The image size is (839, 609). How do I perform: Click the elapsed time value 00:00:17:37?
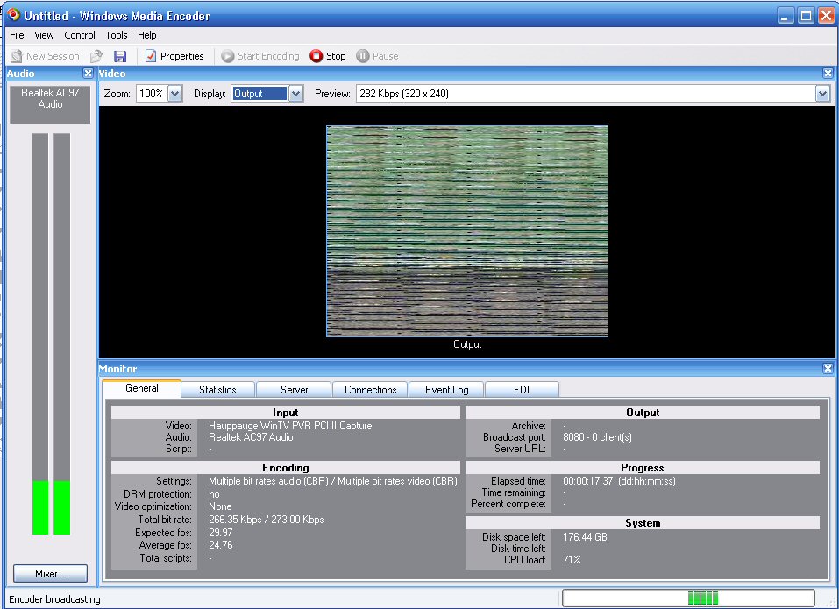(588, 481)
